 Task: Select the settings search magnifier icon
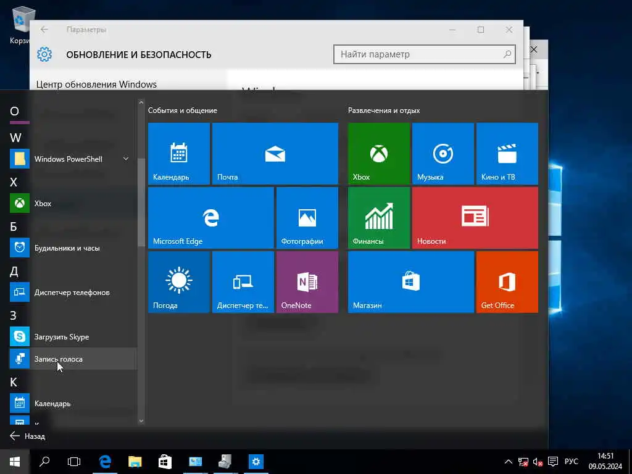507,54
